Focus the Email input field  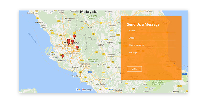coord(151,38)
